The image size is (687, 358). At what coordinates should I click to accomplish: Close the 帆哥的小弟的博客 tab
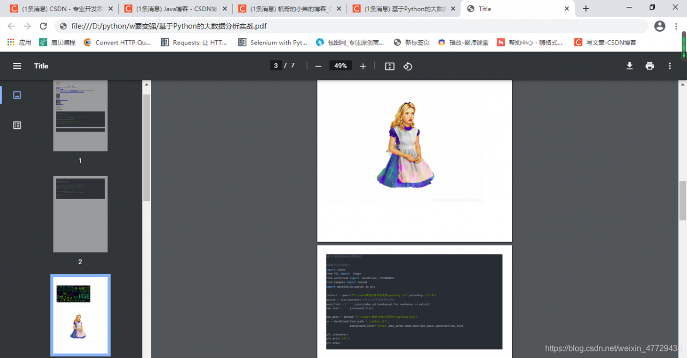tap(338, 9)
